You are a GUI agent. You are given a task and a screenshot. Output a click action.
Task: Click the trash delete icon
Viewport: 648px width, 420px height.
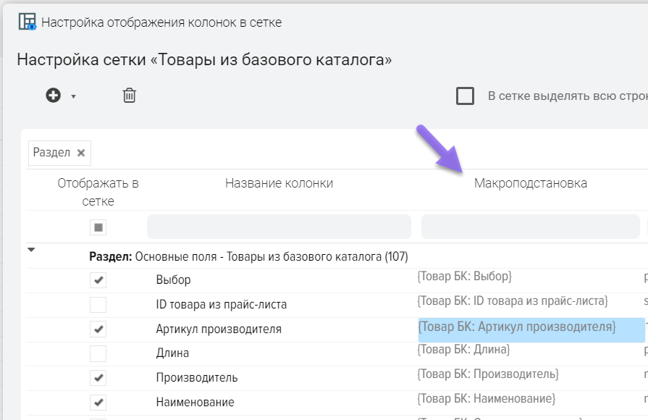(x=129, y=96)
